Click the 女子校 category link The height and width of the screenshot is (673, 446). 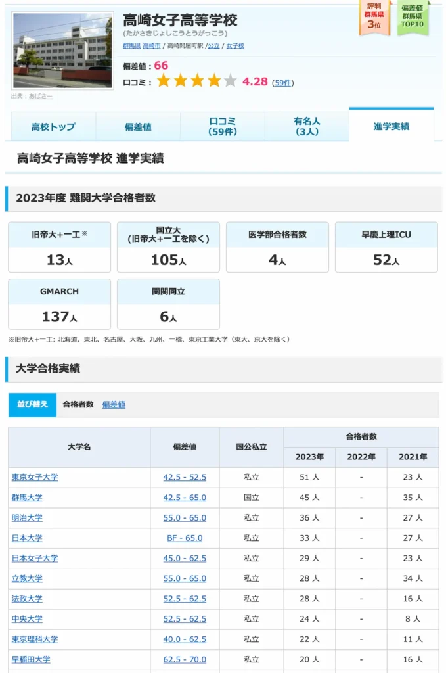[x=235, y=46]
